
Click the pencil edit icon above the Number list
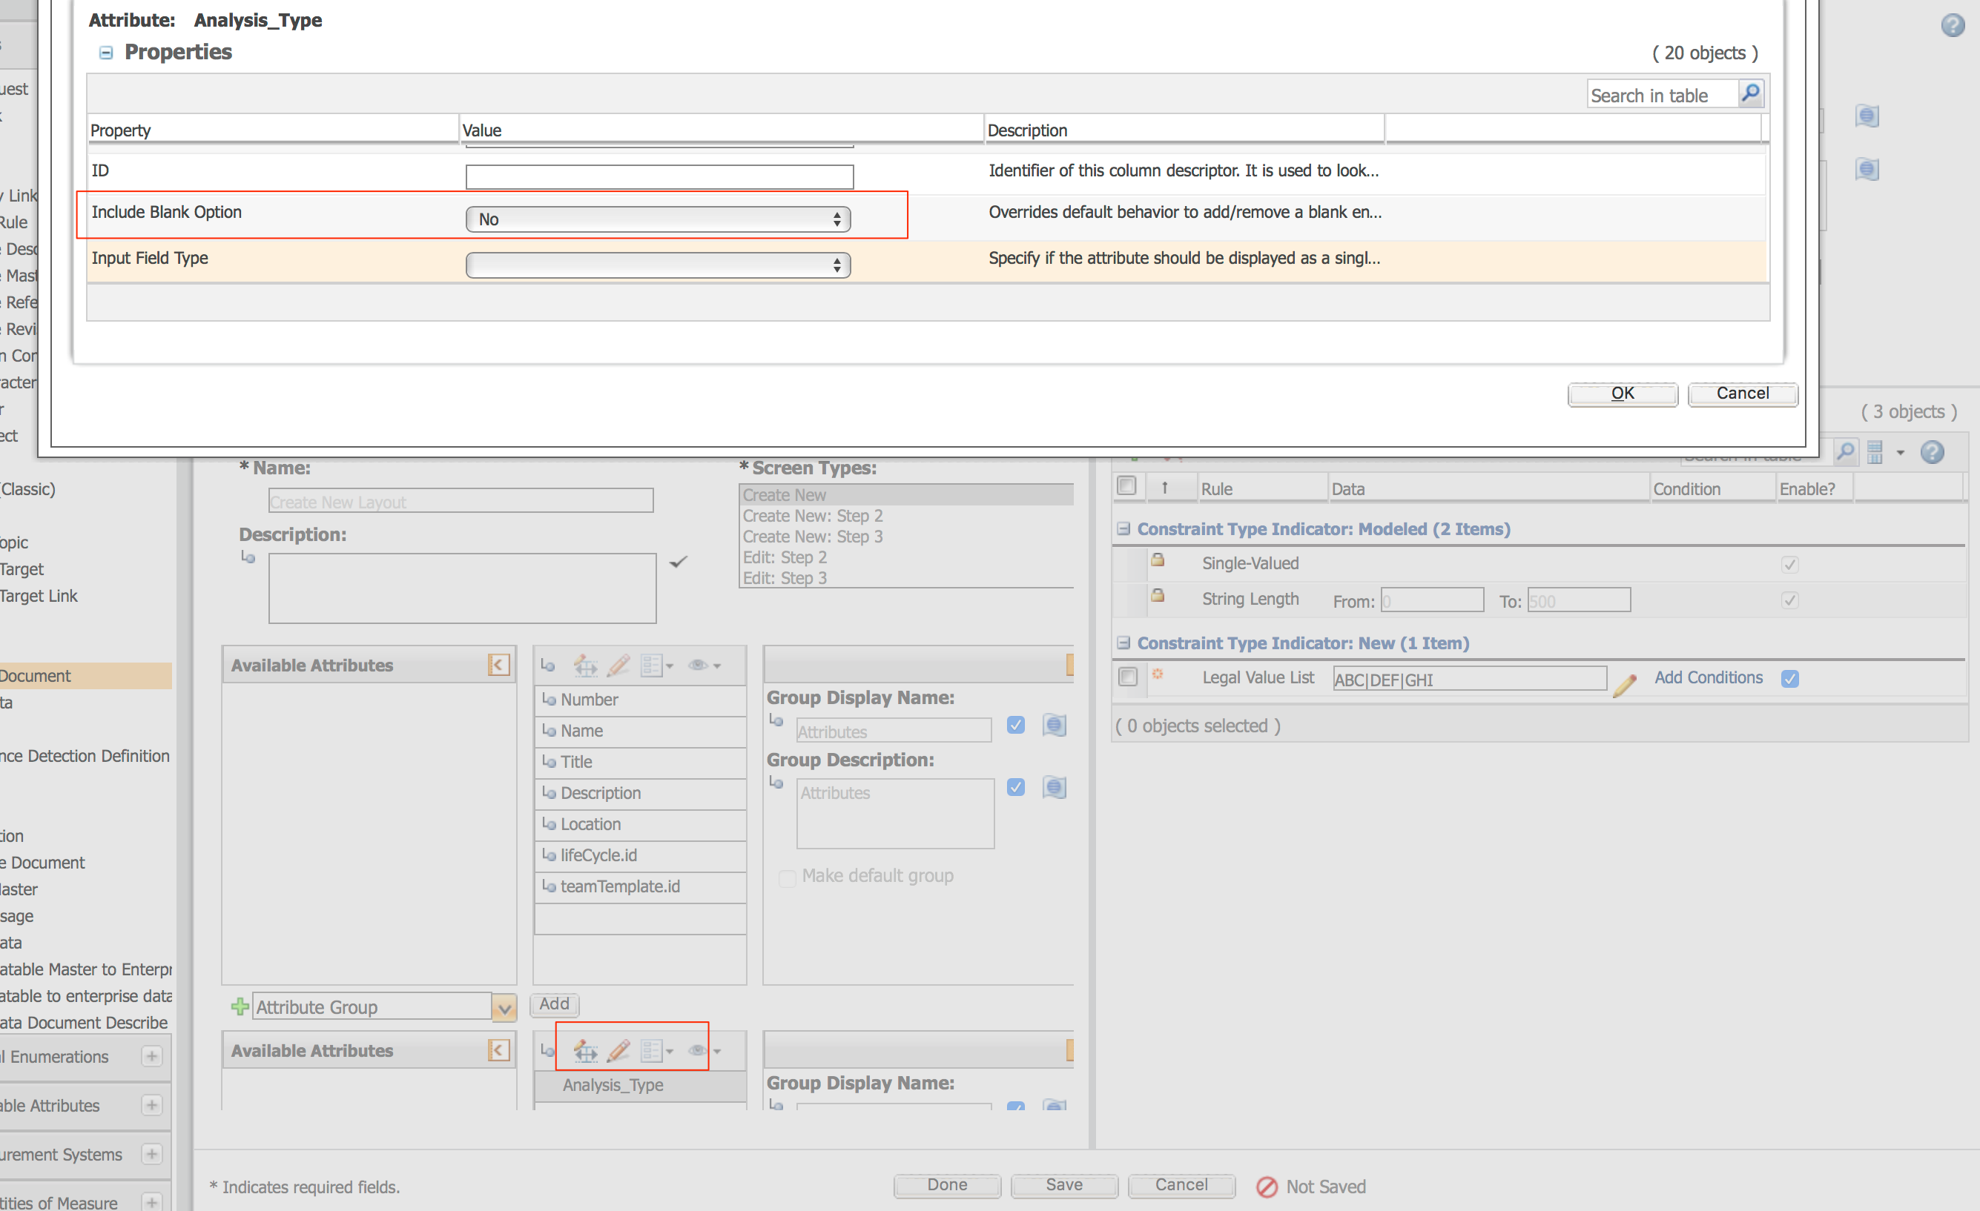[x=618, y=665]
